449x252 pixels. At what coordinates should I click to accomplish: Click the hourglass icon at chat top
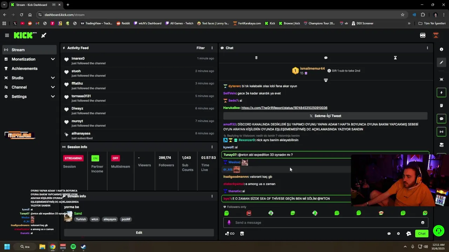click(395, 58)
